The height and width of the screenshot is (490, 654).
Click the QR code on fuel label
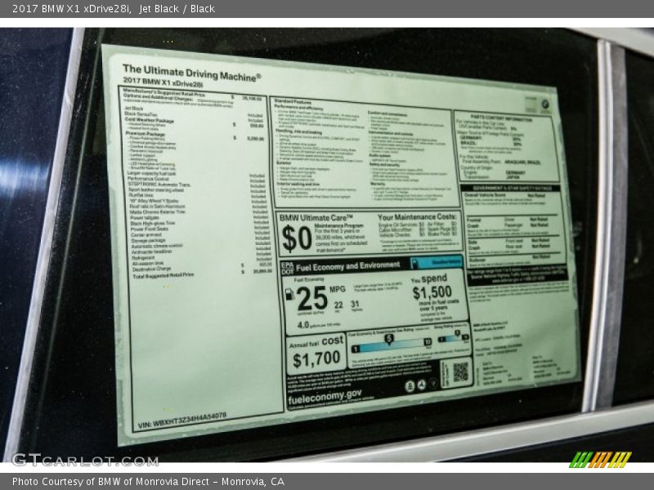[460, 372]
